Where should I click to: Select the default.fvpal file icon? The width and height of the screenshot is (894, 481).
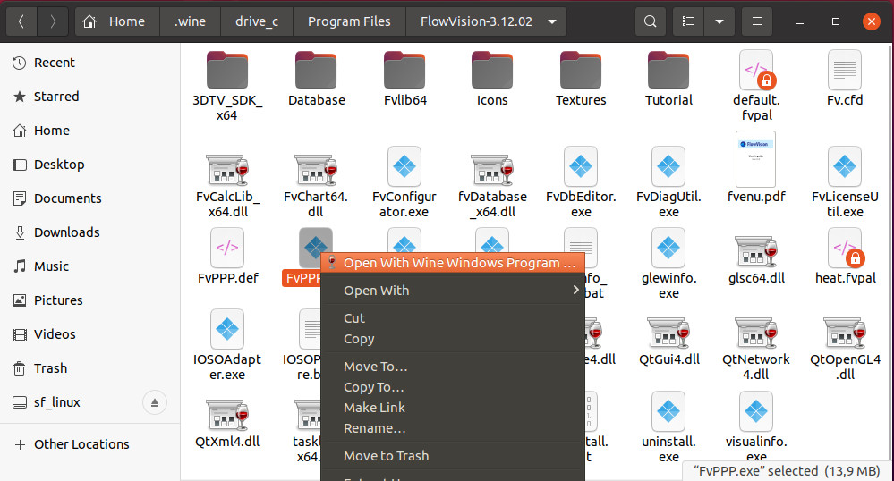(756, 70)
